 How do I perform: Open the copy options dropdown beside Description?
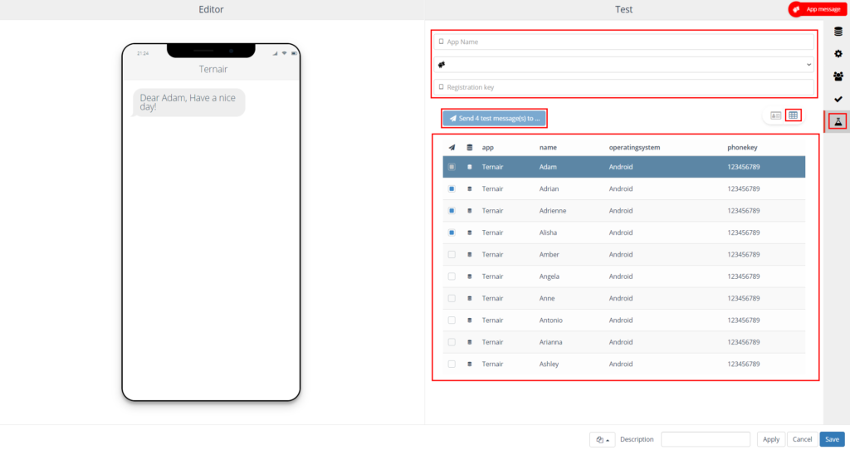click(x=603, y=440)
